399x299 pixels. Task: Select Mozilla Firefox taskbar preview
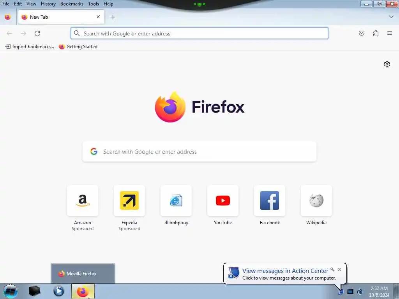83,274
